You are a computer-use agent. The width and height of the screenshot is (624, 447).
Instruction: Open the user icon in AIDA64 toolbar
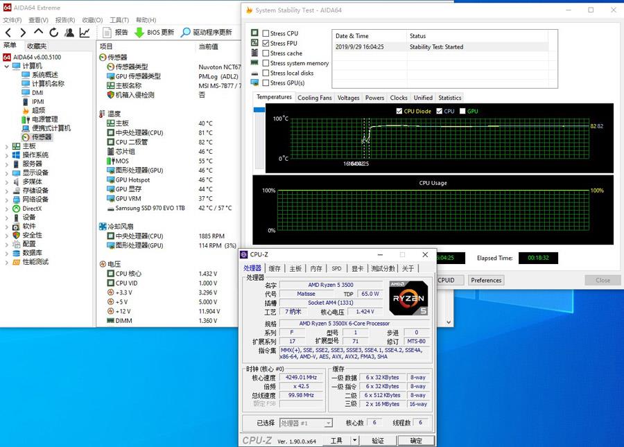[69, 33]
